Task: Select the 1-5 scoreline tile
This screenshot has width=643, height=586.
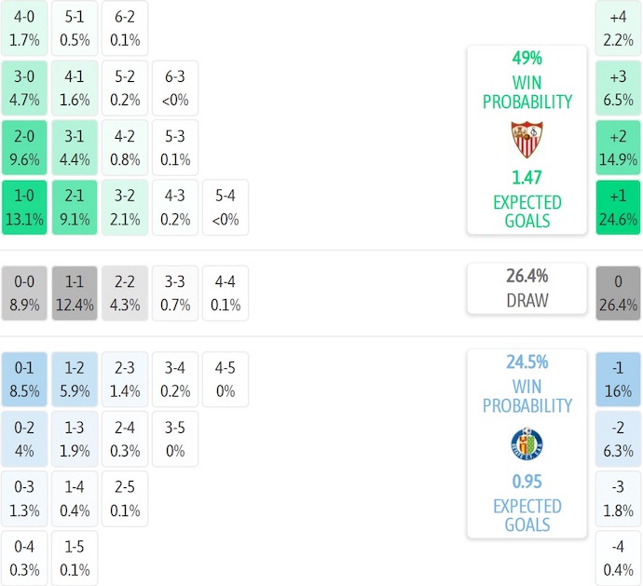Action: pos(75,558)
